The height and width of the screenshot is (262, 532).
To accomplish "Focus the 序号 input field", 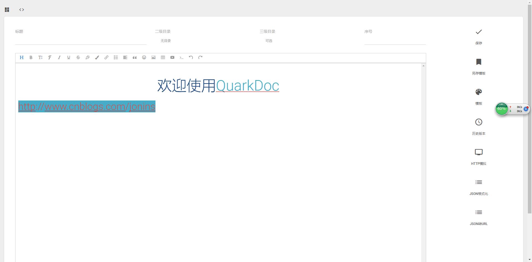I will 395,40.
